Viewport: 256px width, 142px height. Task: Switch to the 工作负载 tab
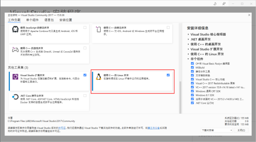pos(14,20)
